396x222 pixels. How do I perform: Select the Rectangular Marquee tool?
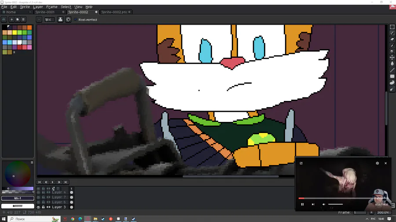pyautogui.click(x=392, y=27)
